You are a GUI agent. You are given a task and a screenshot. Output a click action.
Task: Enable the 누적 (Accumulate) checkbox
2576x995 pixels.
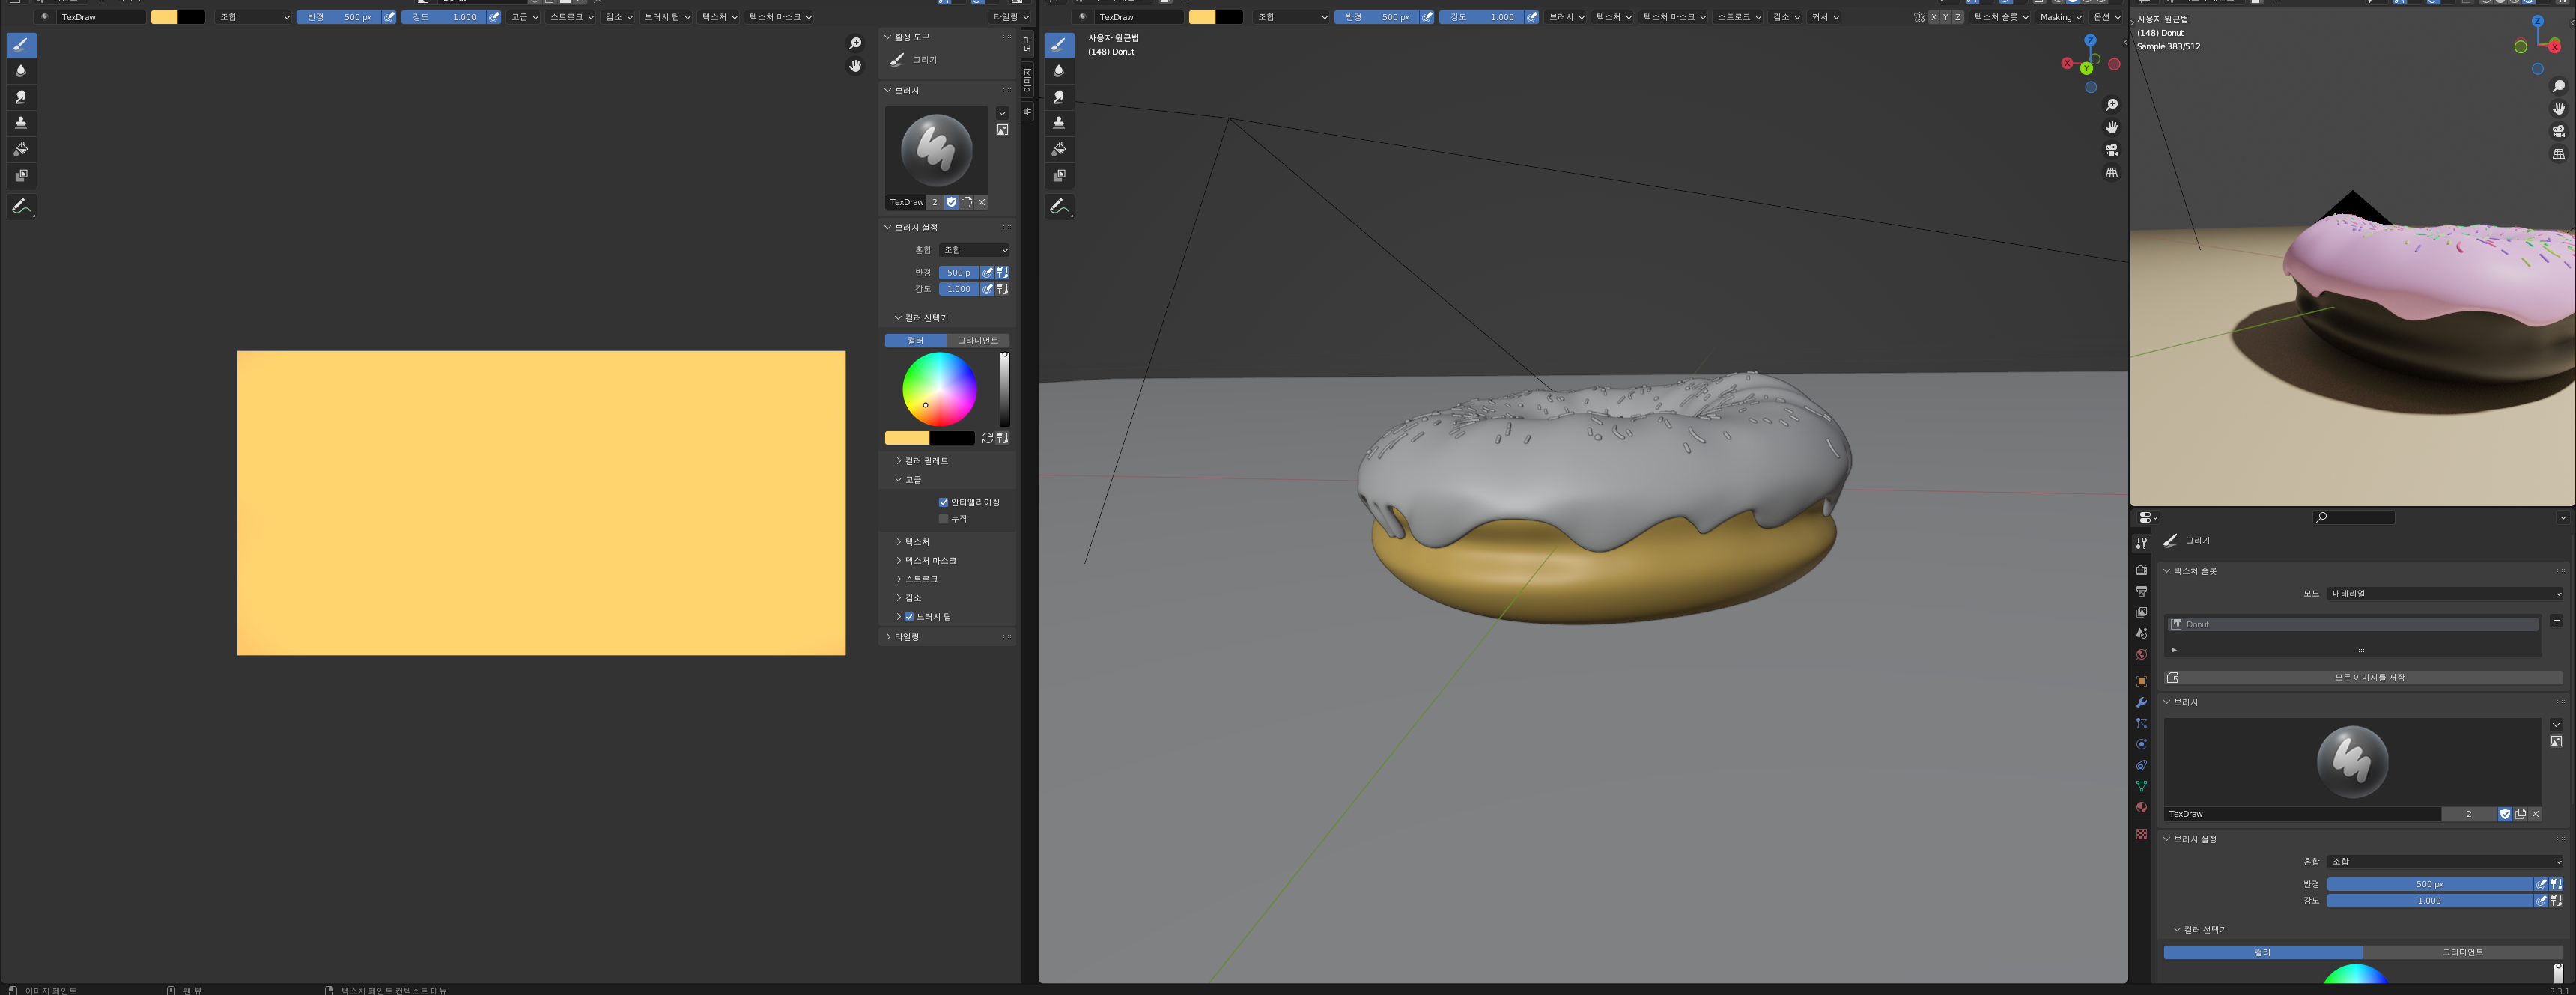(x=943, y=519)
